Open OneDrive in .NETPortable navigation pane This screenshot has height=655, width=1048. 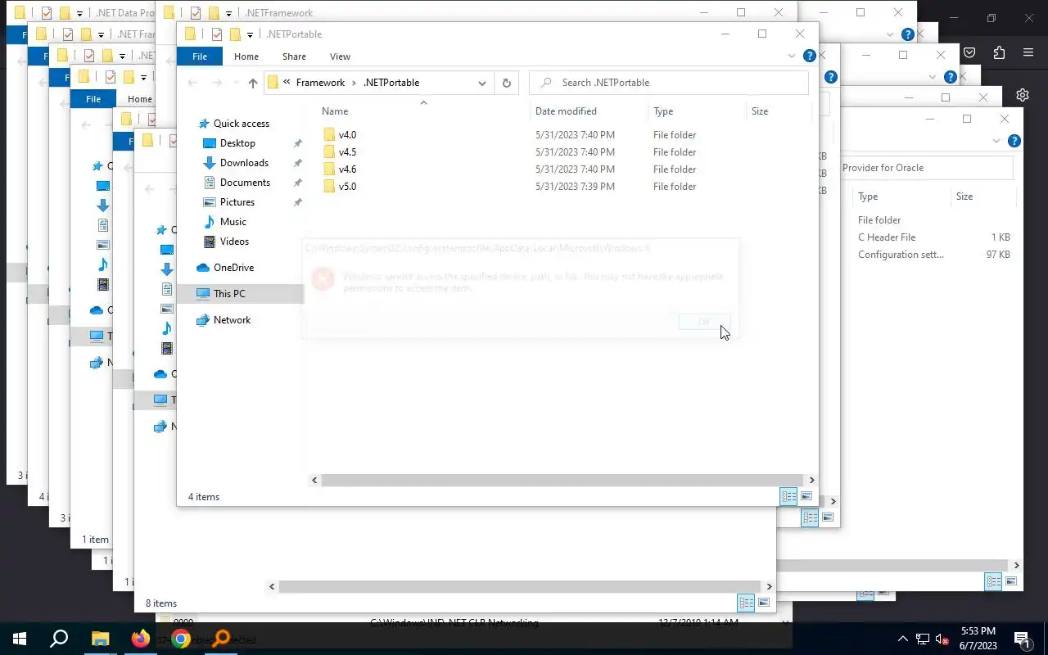(x=233, y=268)
